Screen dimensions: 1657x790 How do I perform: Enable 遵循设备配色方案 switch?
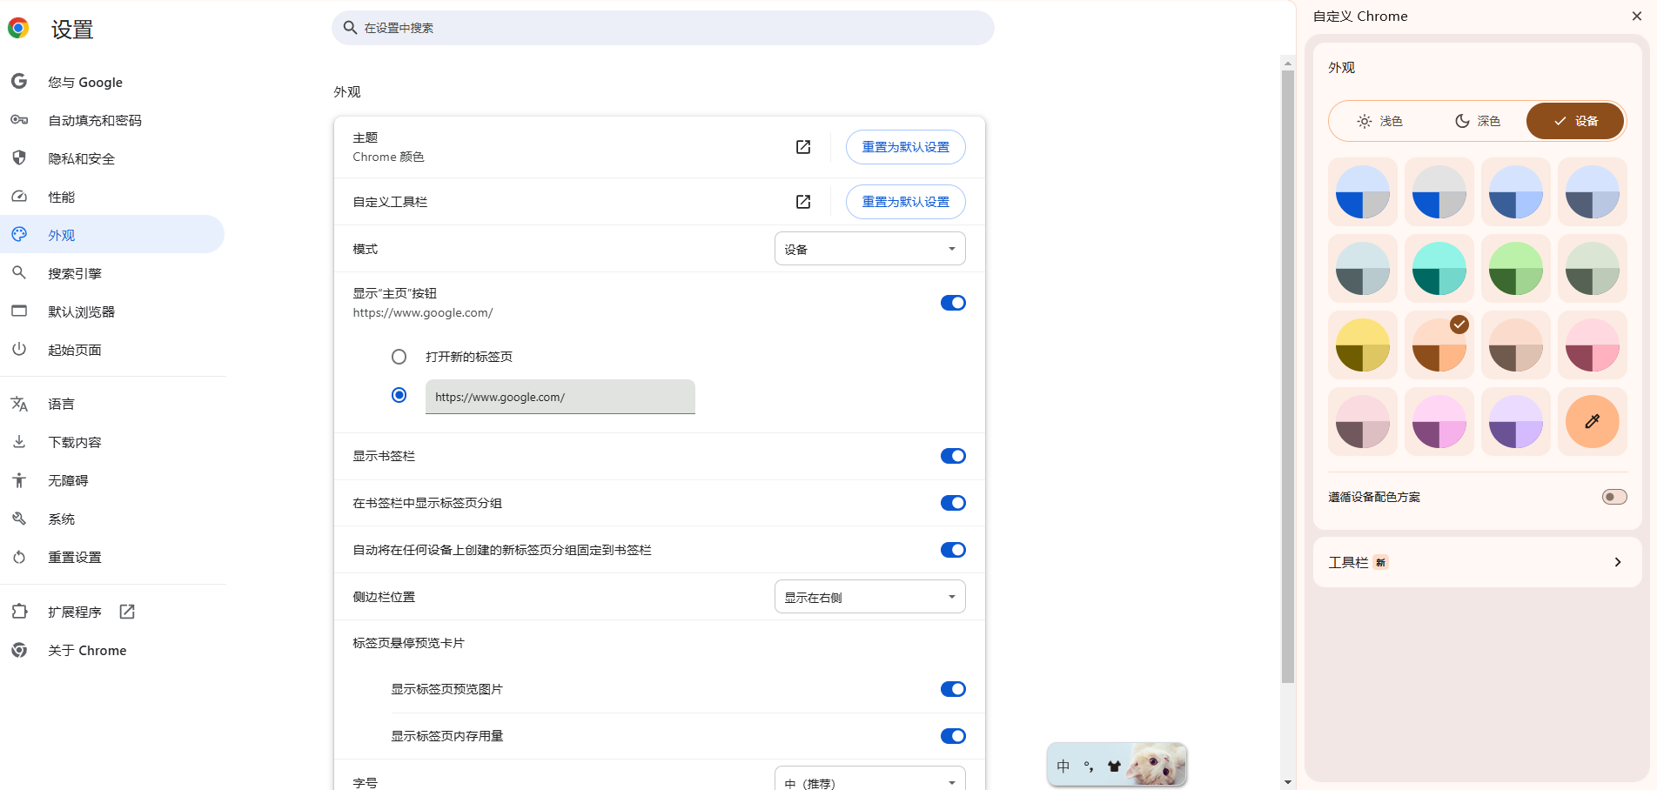[x=1614, y=497]
